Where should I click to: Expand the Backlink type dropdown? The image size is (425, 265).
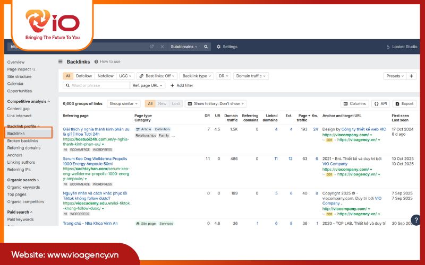click(197, 76)
